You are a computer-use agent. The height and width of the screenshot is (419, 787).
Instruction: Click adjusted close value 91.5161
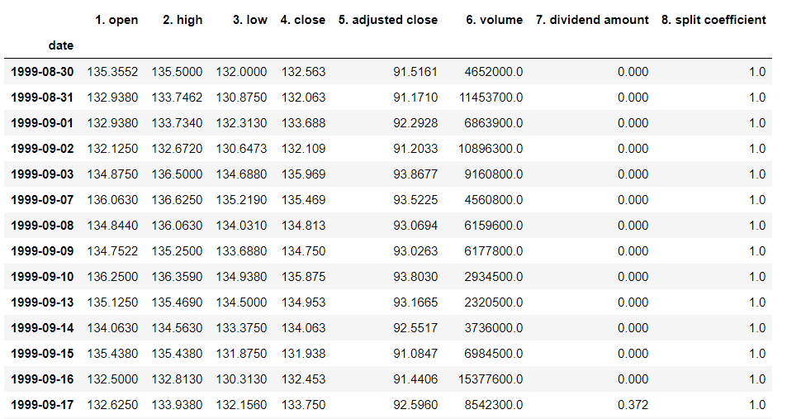point(415,72)
